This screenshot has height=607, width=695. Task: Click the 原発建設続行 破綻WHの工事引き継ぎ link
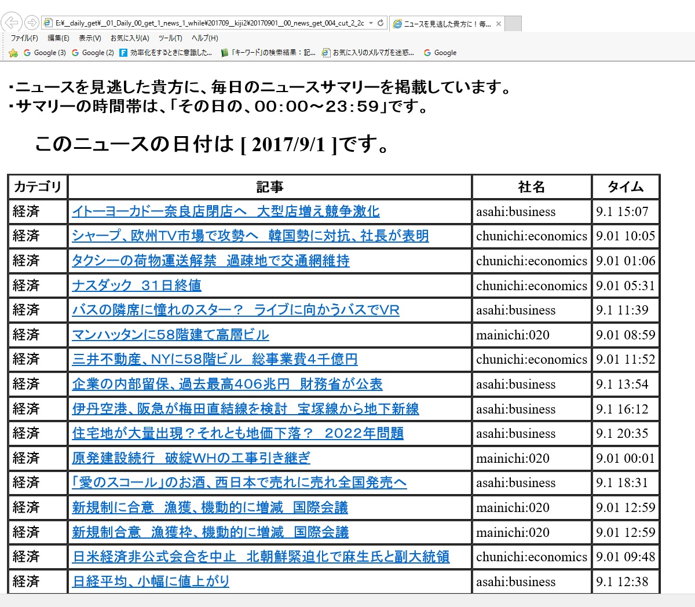191,458
